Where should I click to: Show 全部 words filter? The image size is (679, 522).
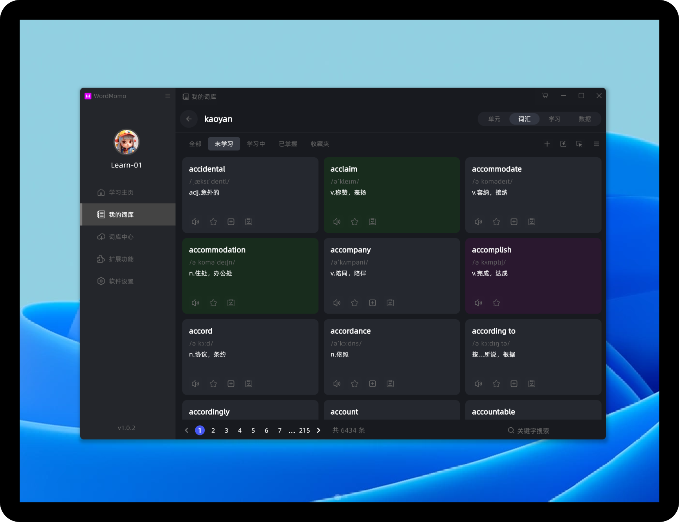pos(195,144)
